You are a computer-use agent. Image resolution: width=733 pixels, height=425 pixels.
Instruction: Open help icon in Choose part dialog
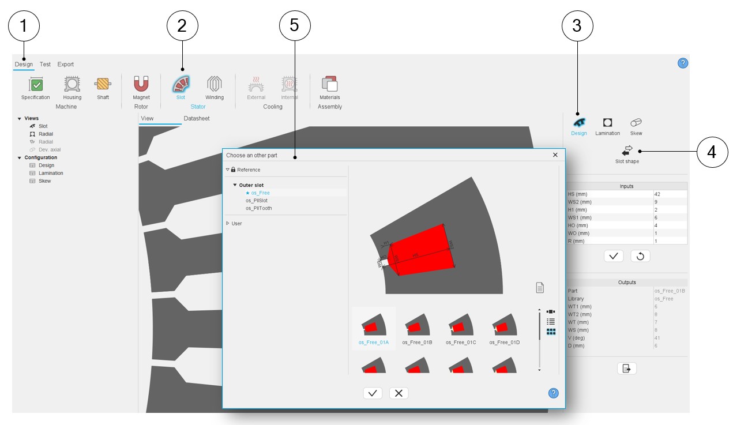pyautogui.click(x=553, y=393)
